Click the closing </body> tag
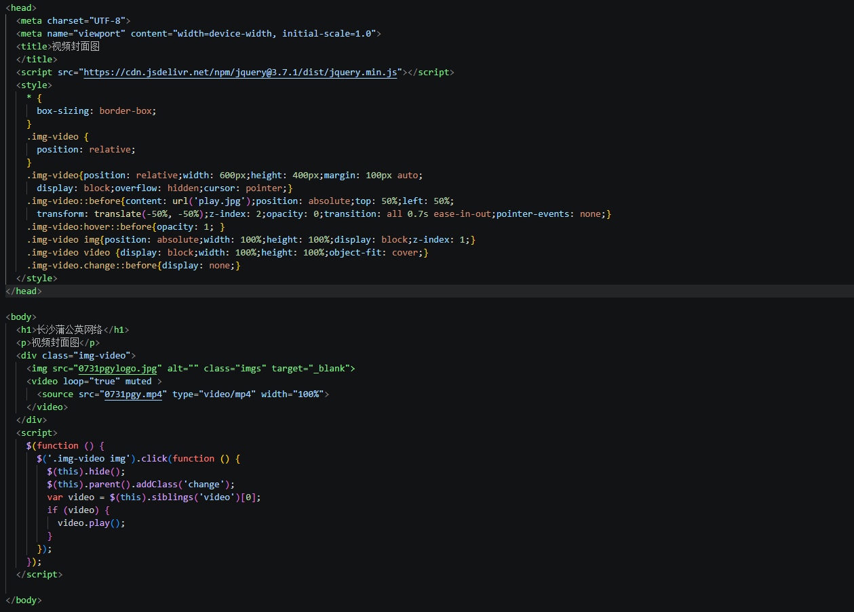 pos(24,600)
